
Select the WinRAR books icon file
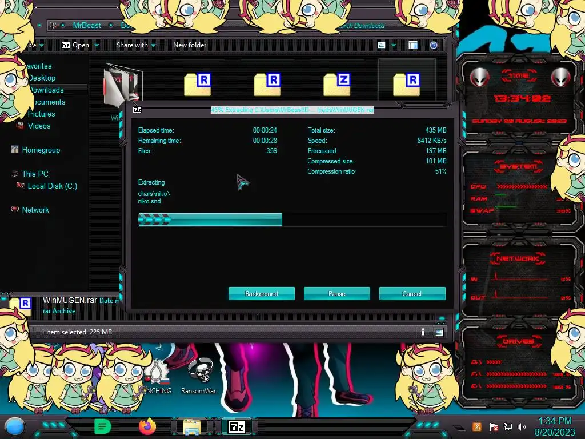[x=123, y=85]
